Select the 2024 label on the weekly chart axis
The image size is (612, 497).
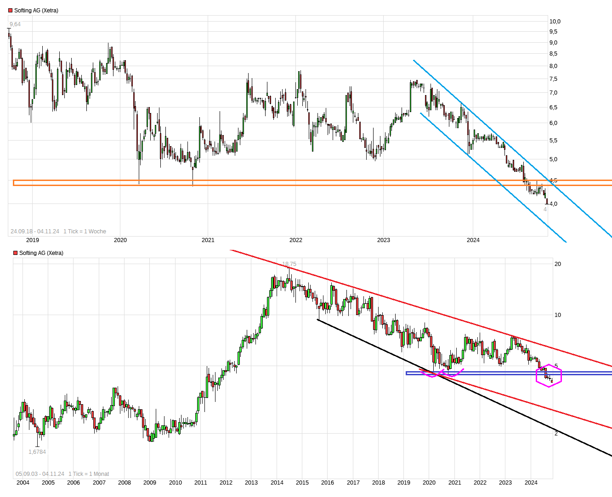coord(473,240)
